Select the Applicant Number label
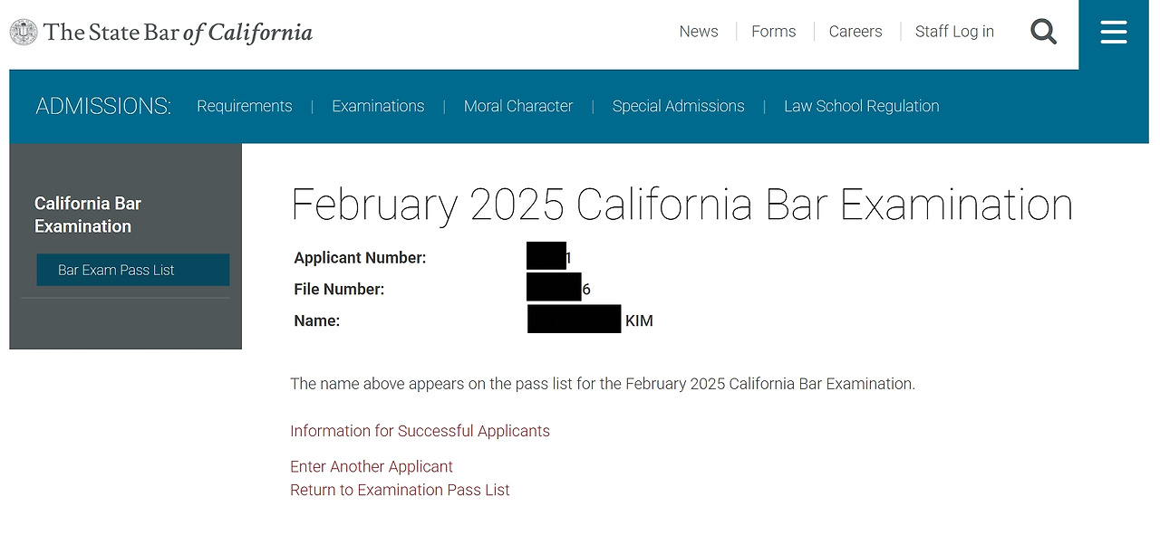Screen dimensions: 1160x535 click(x=360, y=258)
